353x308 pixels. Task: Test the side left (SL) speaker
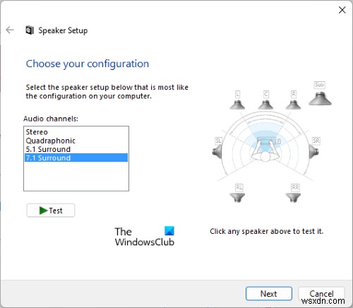point(217,151)
